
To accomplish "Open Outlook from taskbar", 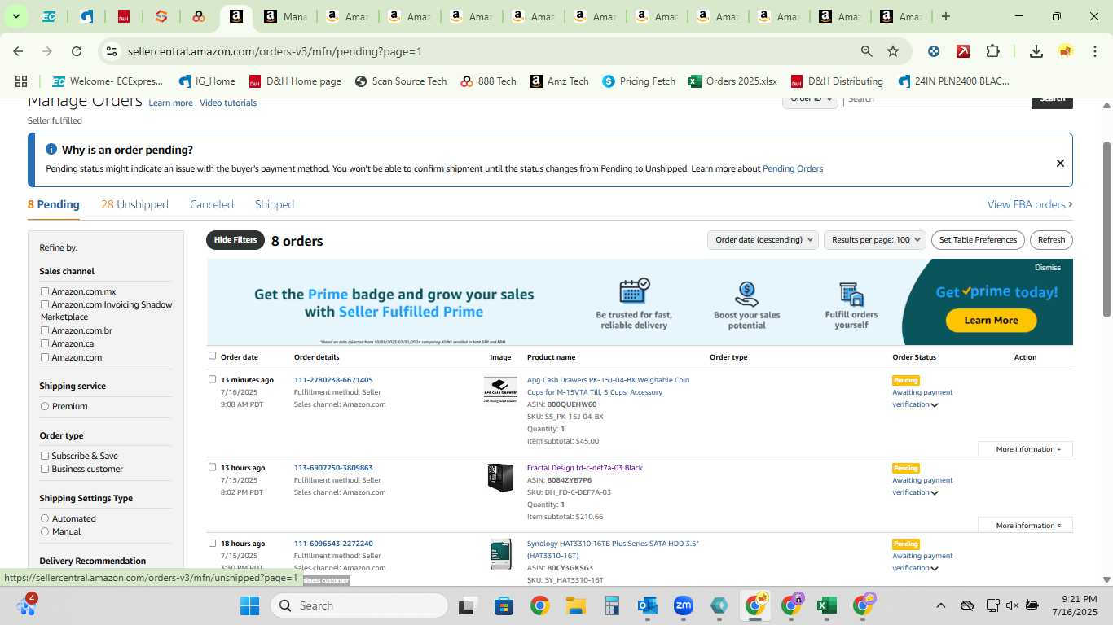I will 648,605.
